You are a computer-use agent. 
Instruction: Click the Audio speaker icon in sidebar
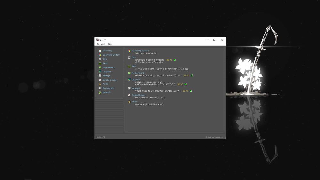click(100, 84)
